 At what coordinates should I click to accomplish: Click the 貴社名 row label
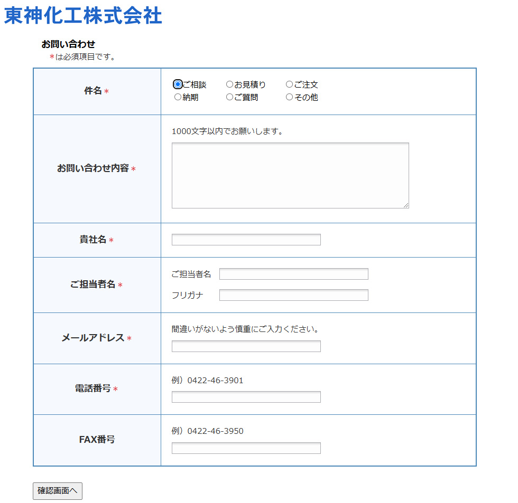(x=93, y=240)
